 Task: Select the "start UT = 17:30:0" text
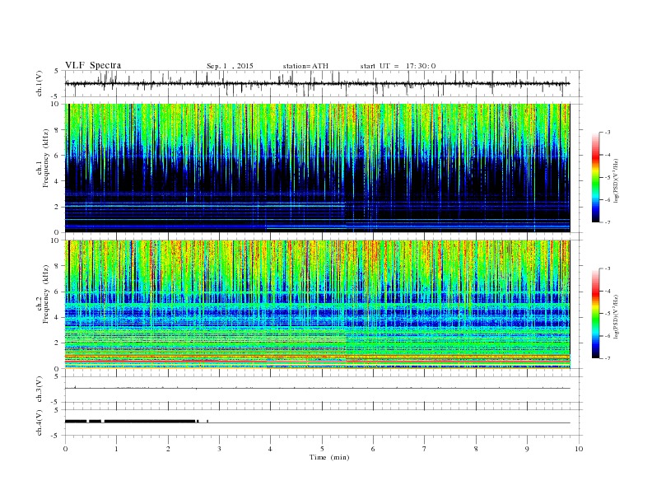(x=398, y=66)
